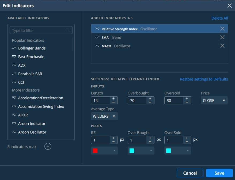235x180 pixels.
Task: Select Acceleration/Deceleration indicator
Action: [41, 98]
